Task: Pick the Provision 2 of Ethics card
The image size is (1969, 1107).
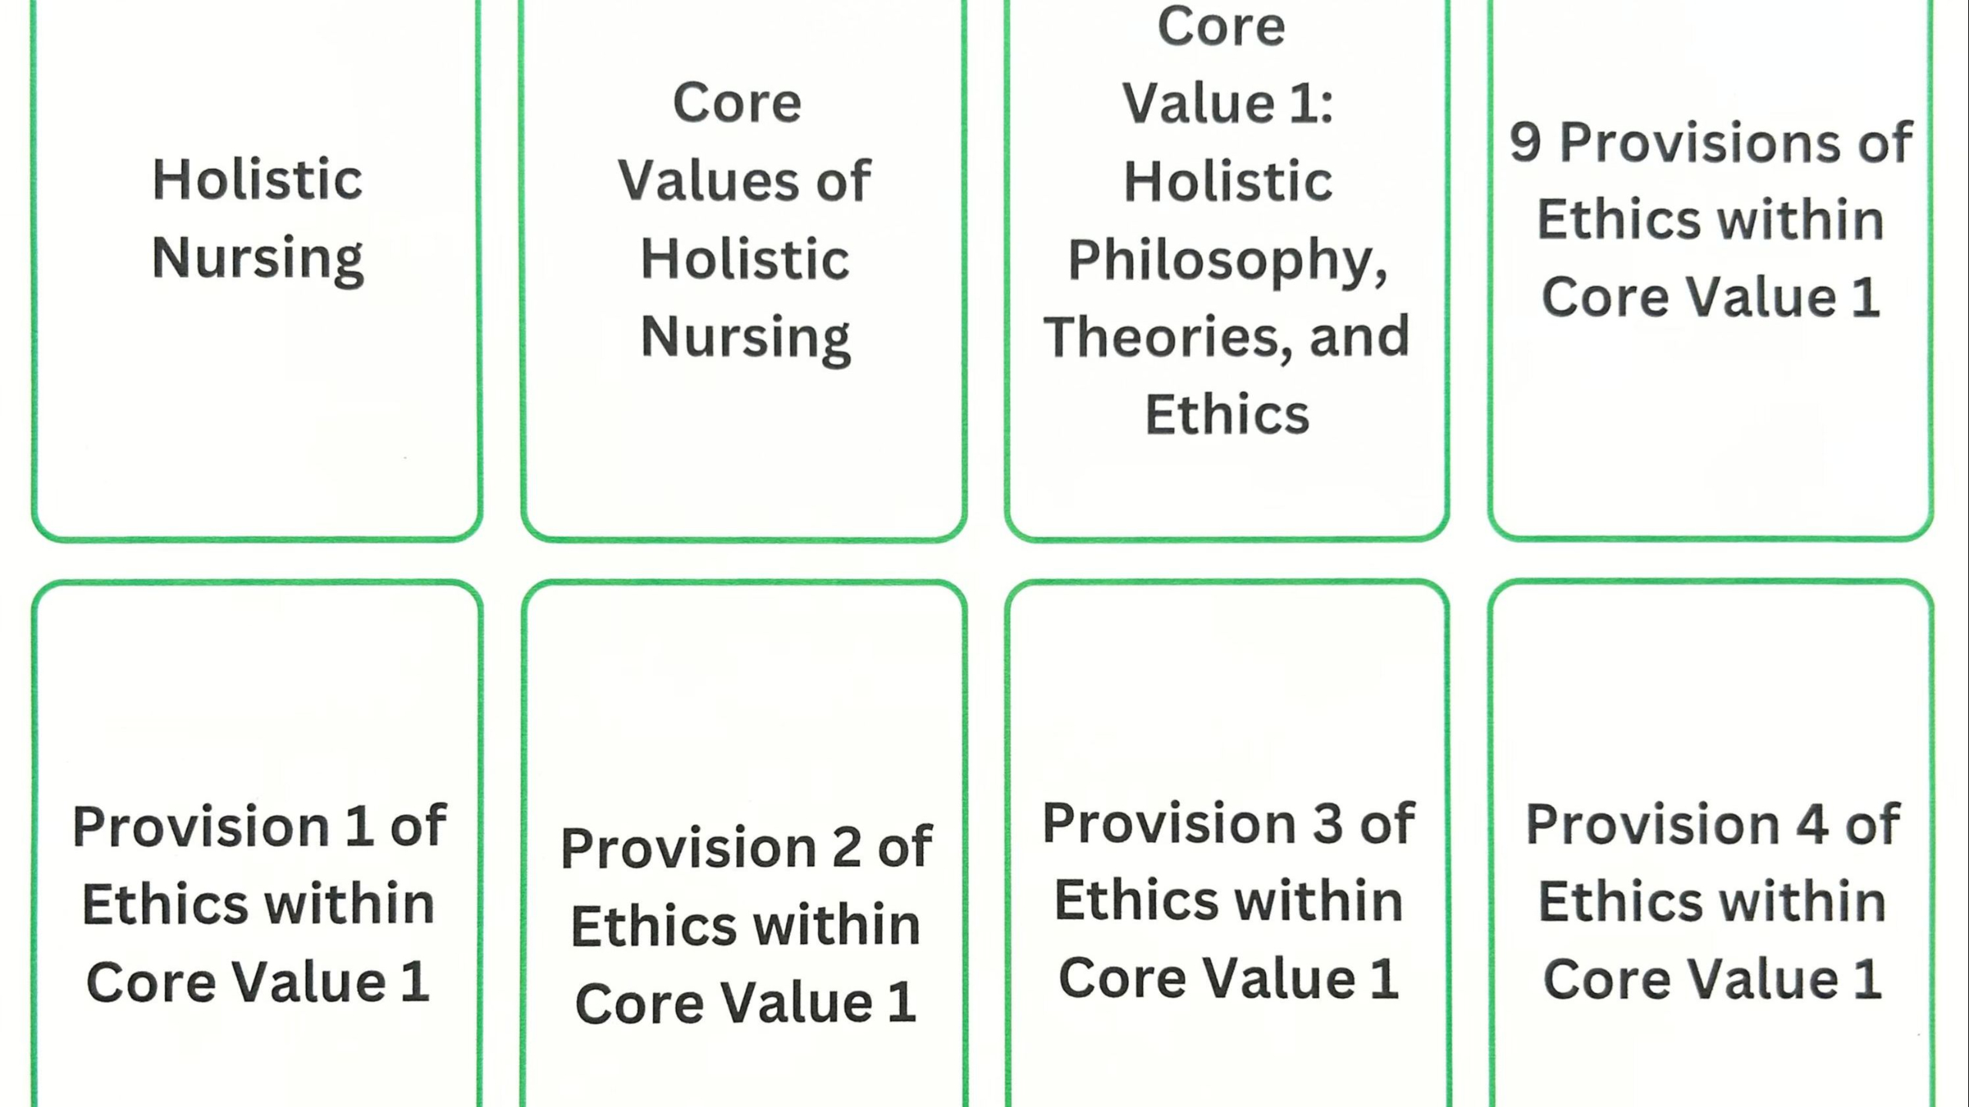Action: (744, 844)
